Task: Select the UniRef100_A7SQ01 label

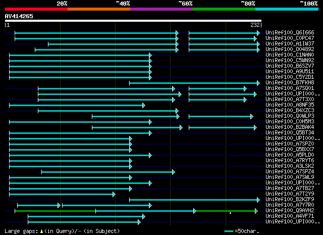Action: [290, 88]
